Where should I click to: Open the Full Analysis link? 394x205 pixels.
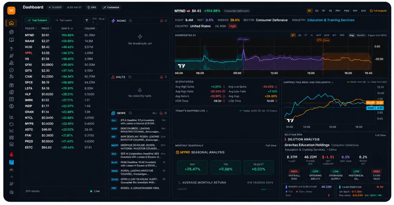(378, 11)
